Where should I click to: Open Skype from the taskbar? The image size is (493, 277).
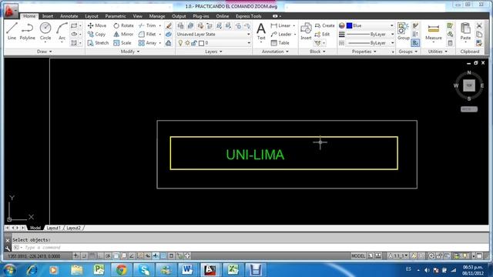[x=144, y=270]
